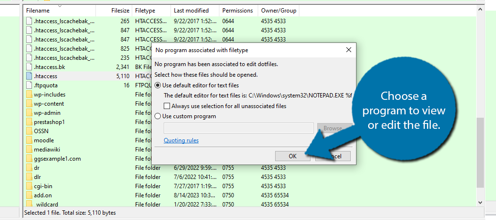Sort list by Filesize column header
496x220 pixels.
pyautogui.click(x=120, y=10)
